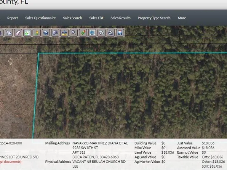Image resolution: width=227 pixels, height=170 pixels.
Task: Click the magnifying glass search tool
Action: 74,33
